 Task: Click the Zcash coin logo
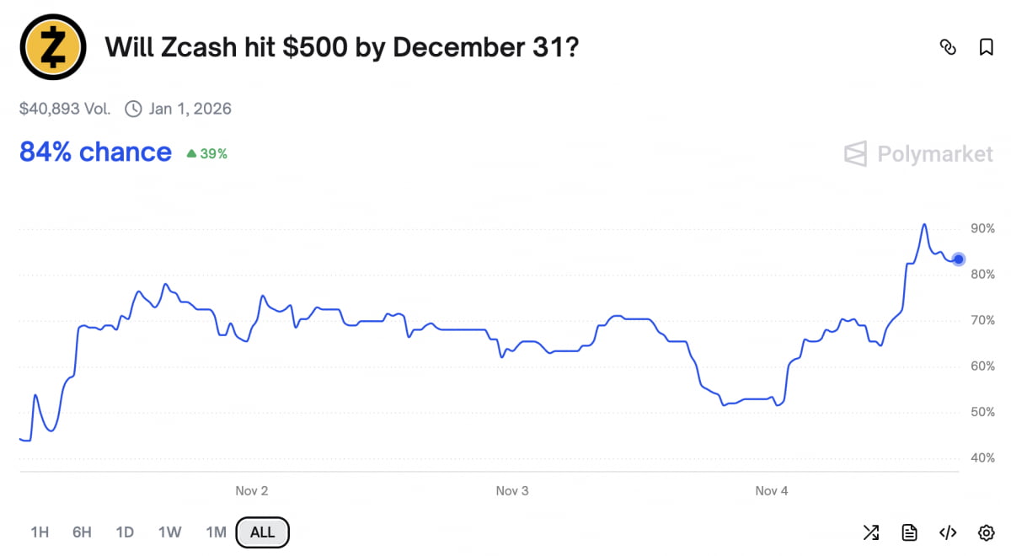coord(52,46)
